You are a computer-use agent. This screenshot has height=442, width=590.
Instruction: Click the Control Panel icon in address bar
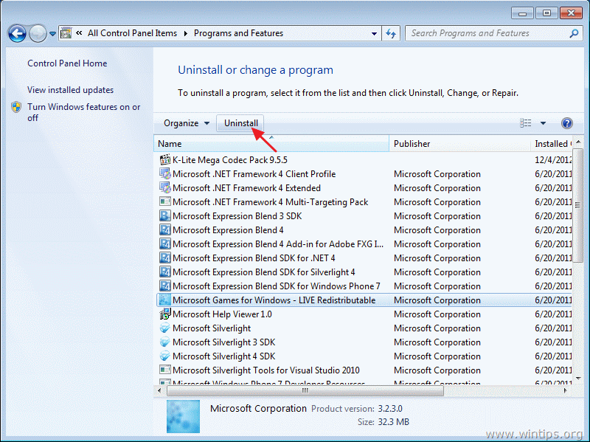coord(66,33)
